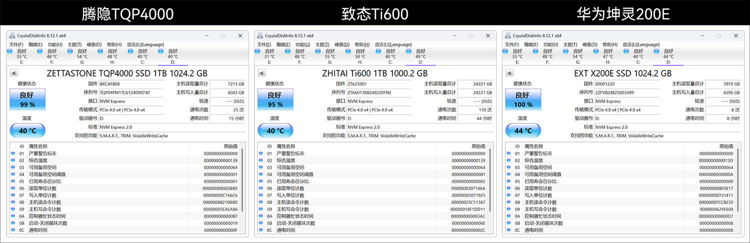Click power-on hours 8 小时 field
The width and height of the screenshot is (750, 243).
point(724,118)
